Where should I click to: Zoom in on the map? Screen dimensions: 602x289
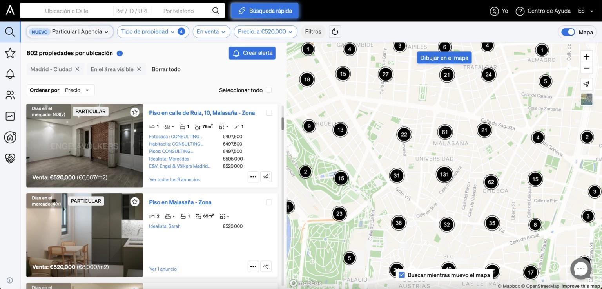pyautogui.click(x=586, y=56)
